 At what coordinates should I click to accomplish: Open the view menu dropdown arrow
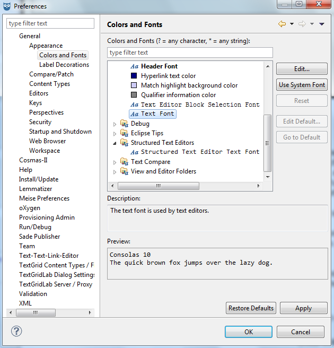pos(322,24)
